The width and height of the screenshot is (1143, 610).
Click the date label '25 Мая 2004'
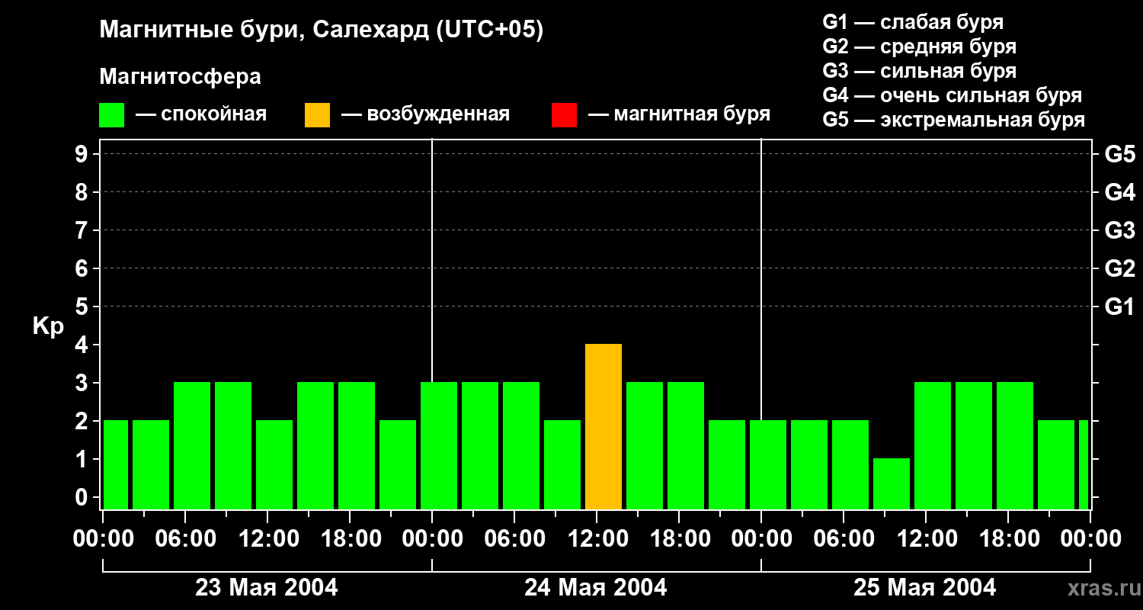(x=924, y=587)
